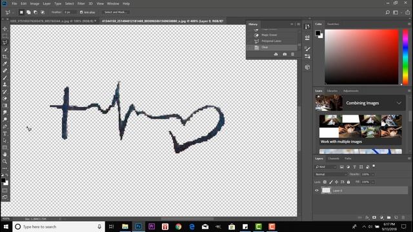413x232 pixels.
Task: Click the vertical hue slider
Action: [405, 57]
